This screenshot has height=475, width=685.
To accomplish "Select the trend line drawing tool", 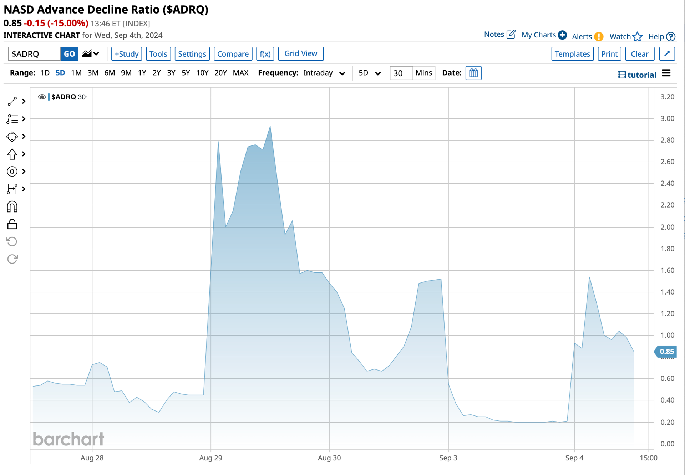I will tap(12, 101).
